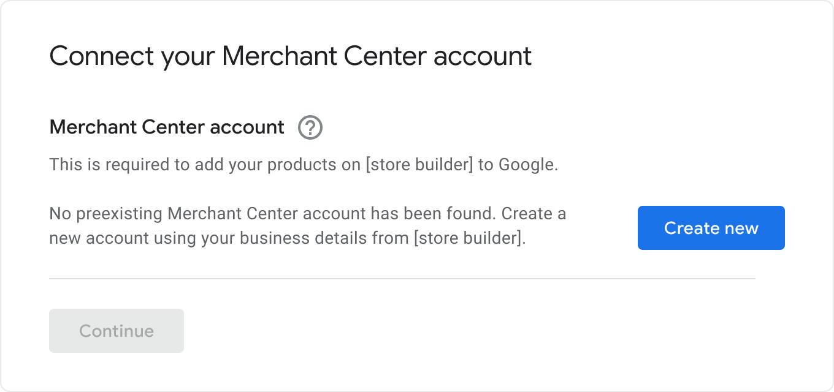This screenshot has height=392, width=834.
Task: Click the "This is required" description line
Action: tap(304, 165)
